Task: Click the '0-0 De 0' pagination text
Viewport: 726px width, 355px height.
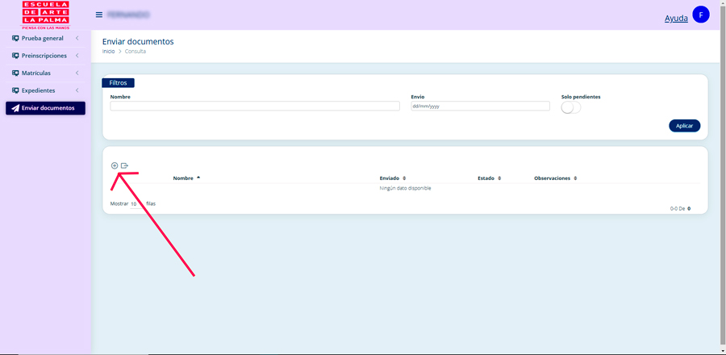Action: [680, 209]
